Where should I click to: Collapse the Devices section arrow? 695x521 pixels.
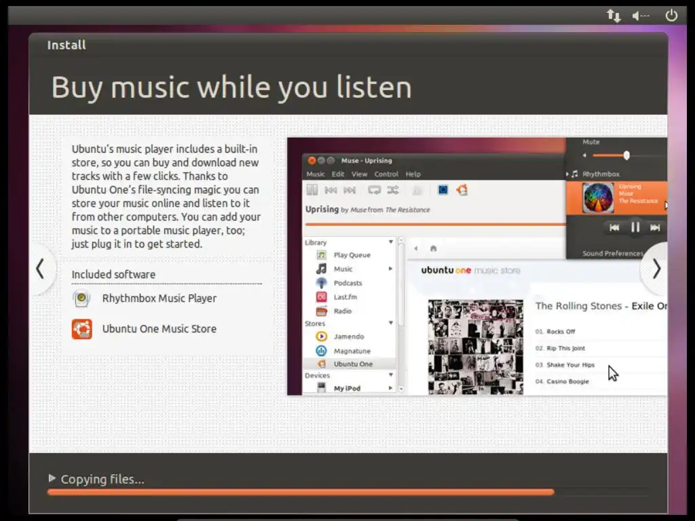(391, 374)
